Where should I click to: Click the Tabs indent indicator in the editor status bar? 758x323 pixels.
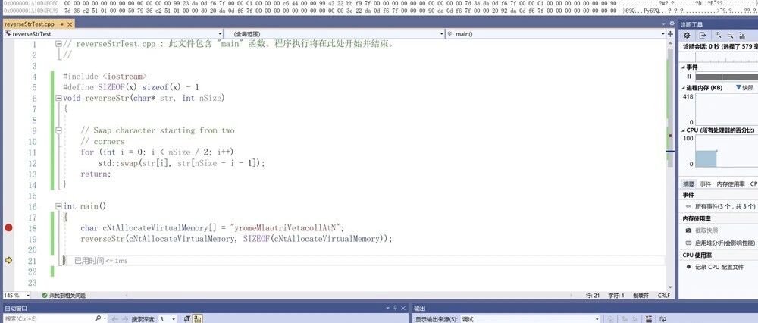641,296
